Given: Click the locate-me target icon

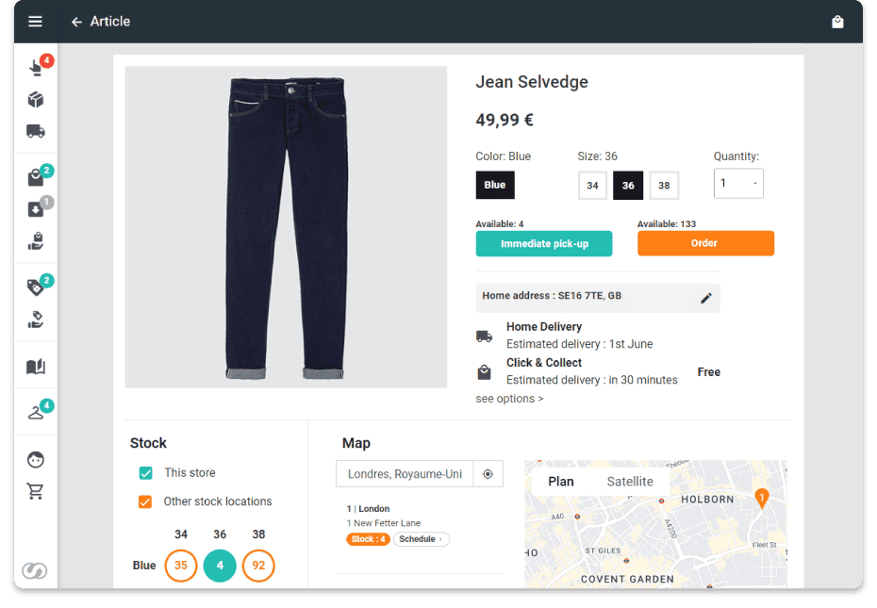Looking at the screenshot, I should (x=488, y=474).
